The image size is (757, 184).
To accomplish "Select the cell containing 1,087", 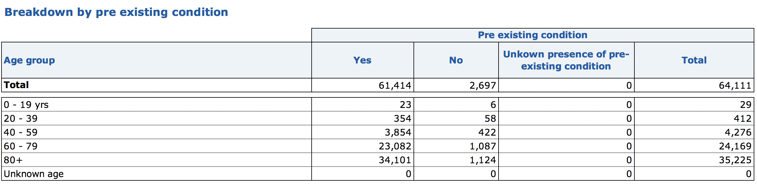I will point(482,146).
